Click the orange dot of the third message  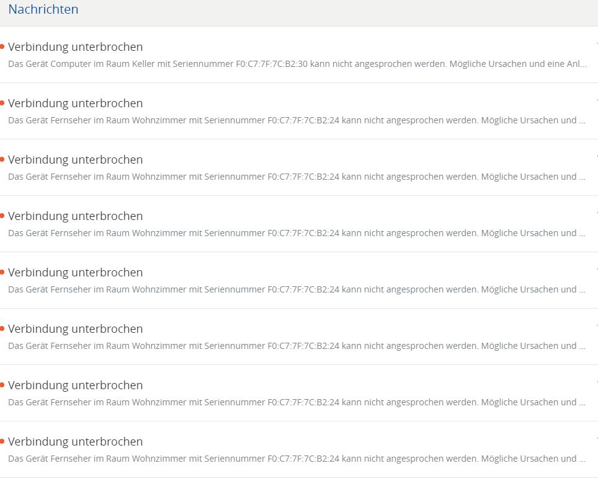[2, 160]
